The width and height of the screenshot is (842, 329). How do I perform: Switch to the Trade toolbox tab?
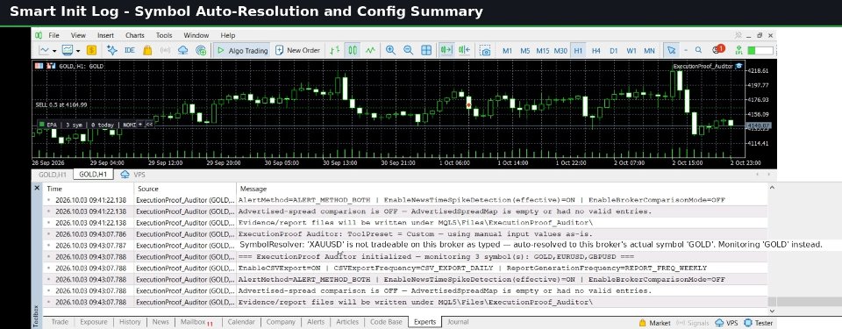coord(60,322)
